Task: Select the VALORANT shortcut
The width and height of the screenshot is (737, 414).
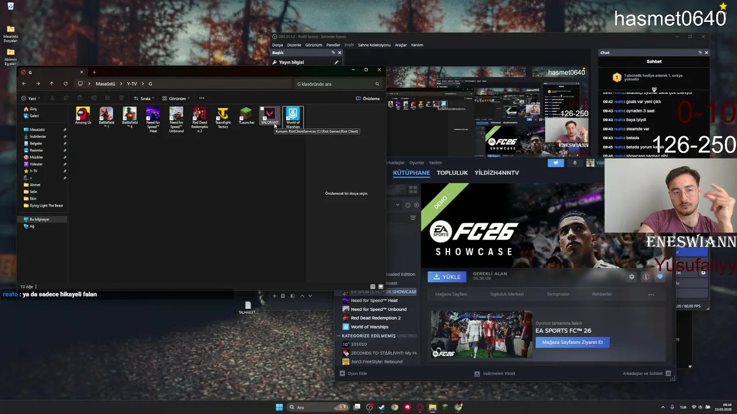Action: coord(269,116)
